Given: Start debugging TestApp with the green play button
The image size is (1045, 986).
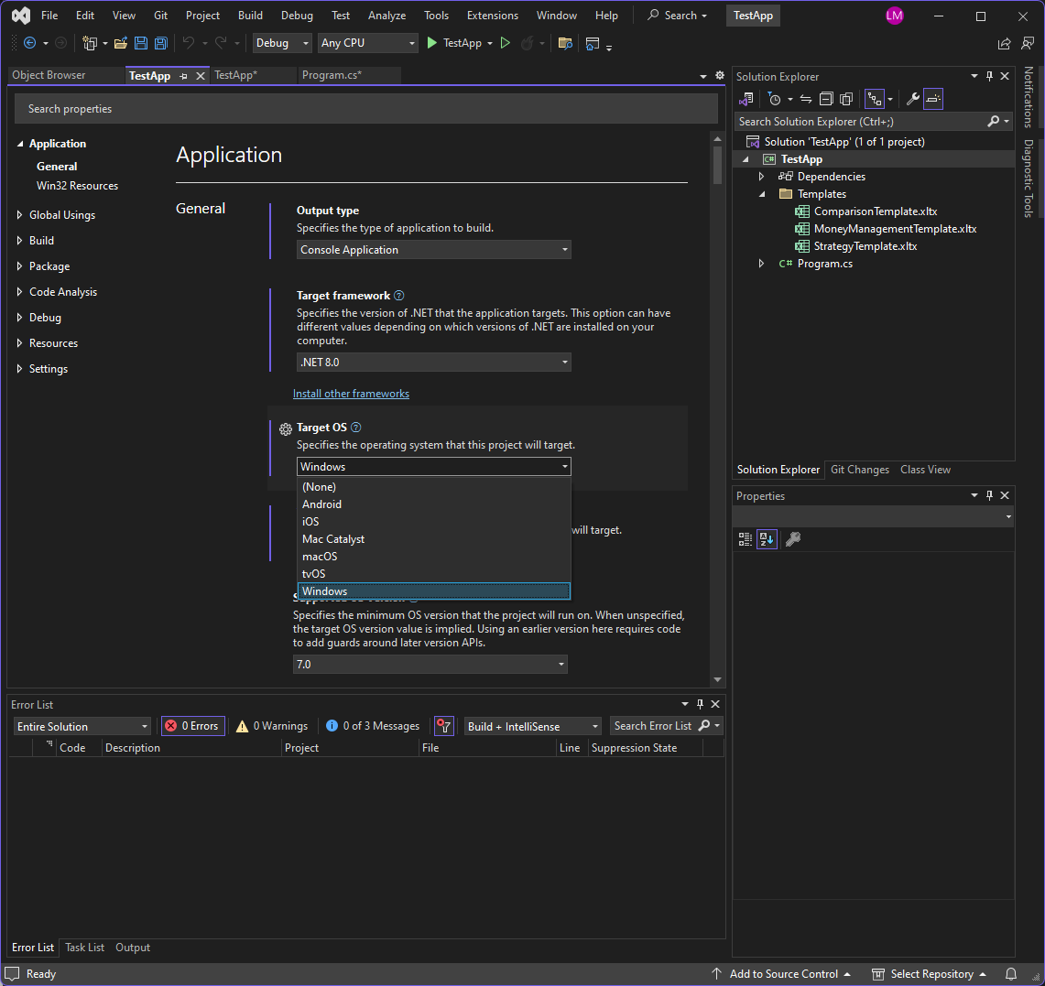Looking at the screenshot, I should (x=432, y=43).
